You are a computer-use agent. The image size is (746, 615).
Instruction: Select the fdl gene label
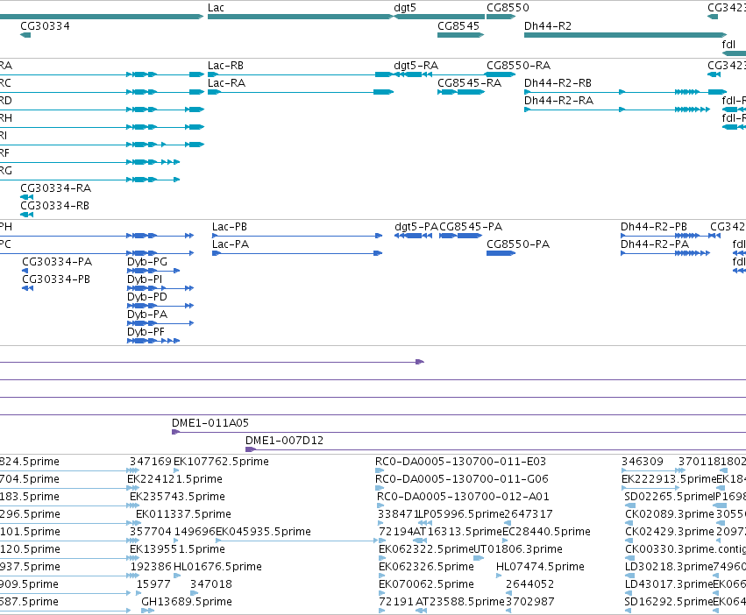[728, 45]
